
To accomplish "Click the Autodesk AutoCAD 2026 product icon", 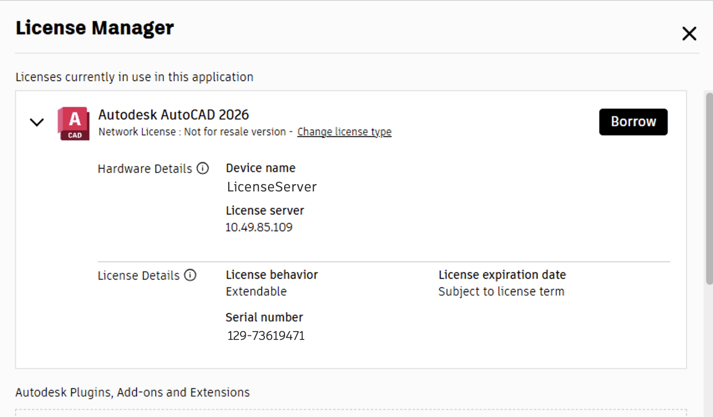I will click(73, 123).
